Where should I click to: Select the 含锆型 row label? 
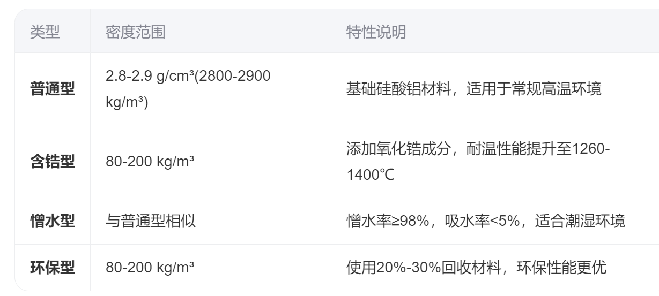[52, 162]
